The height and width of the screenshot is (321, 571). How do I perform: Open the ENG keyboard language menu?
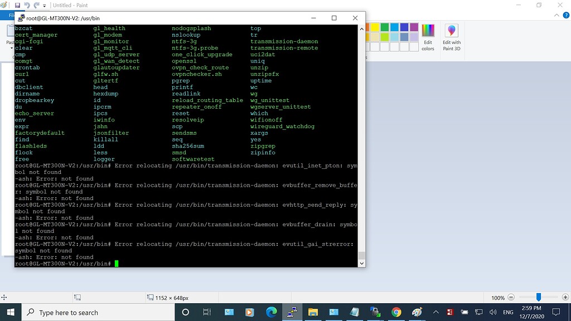(507, 313)
